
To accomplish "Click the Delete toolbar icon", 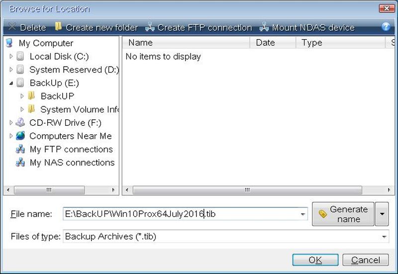I will [x=12, y=27].
